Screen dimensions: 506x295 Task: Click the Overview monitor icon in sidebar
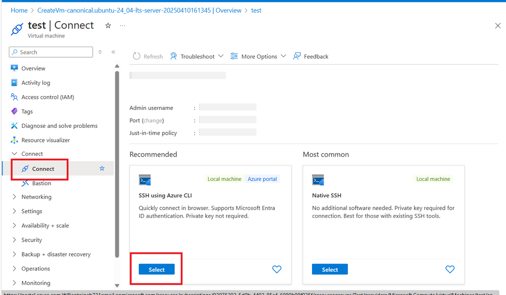14,68
